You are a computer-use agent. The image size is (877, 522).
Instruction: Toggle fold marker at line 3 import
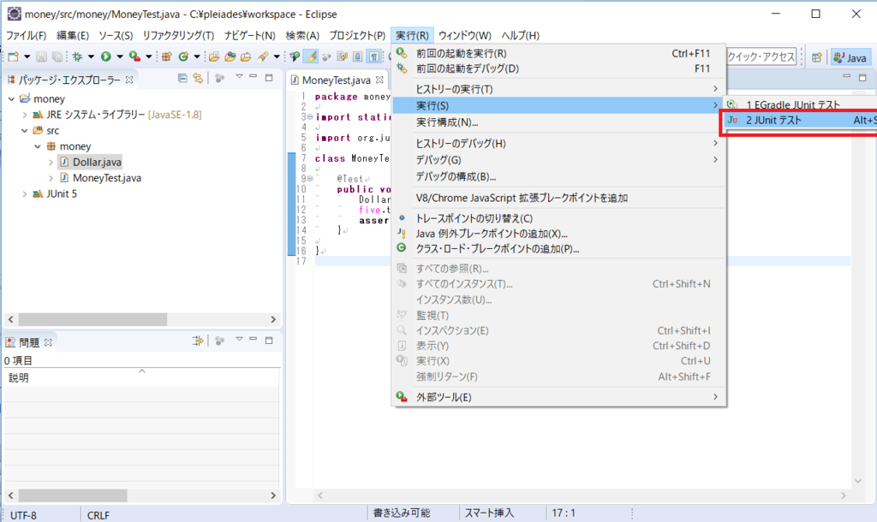click(x=310, y=117)
